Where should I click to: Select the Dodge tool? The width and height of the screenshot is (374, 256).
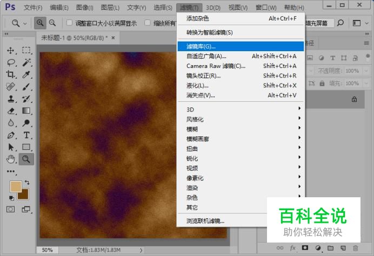coord(26,123)
